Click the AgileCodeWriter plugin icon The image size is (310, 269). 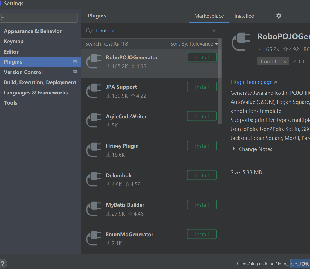tap(94, 120)
